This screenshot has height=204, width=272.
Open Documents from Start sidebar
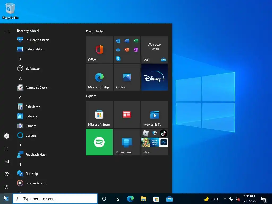click(x=7, y=149)
